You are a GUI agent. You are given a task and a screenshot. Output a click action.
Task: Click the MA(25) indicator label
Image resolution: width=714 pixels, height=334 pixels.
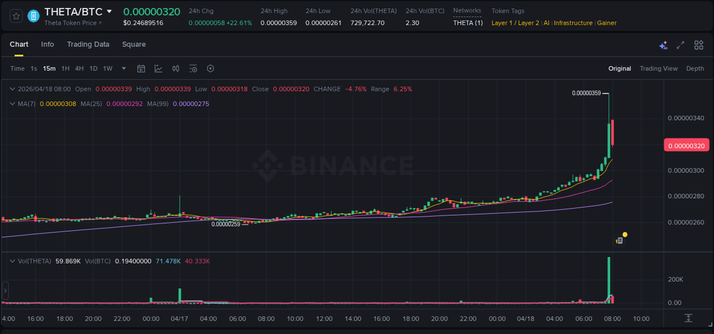[x=91, y=104]
